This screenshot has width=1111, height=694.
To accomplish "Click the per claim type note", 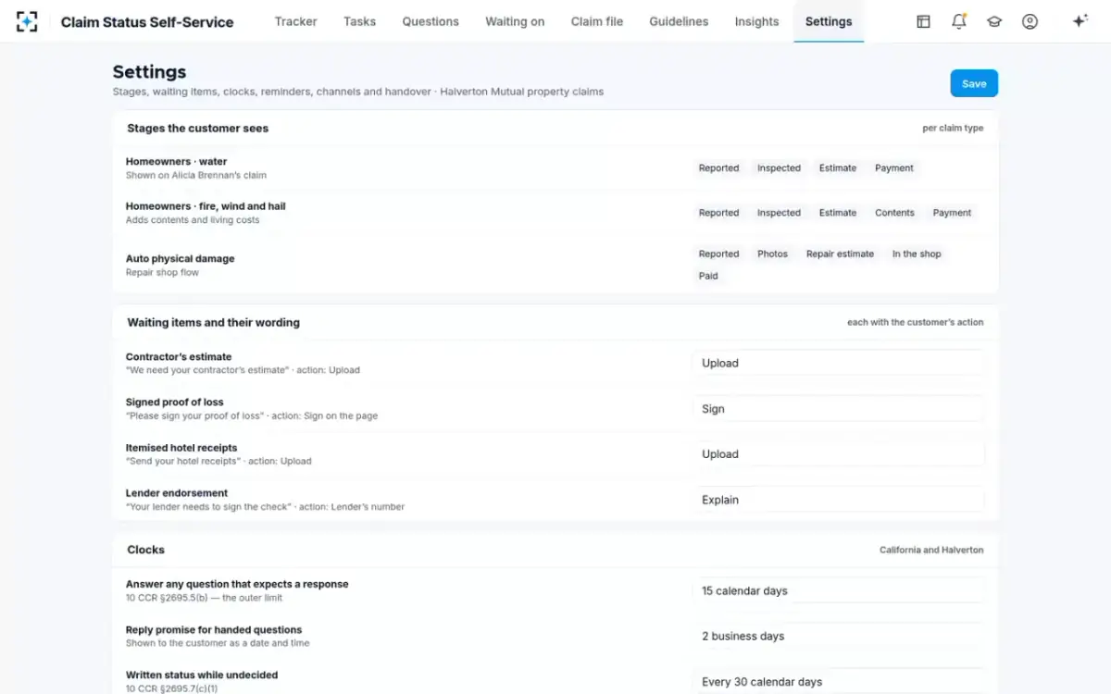I will [953, 129].
